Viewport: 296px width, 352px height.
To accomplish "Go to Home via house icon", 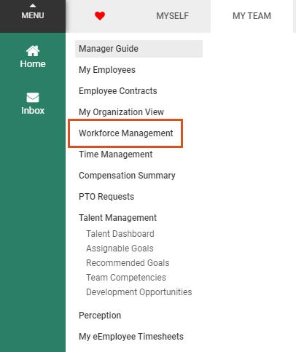I will (x=33, y=51).
